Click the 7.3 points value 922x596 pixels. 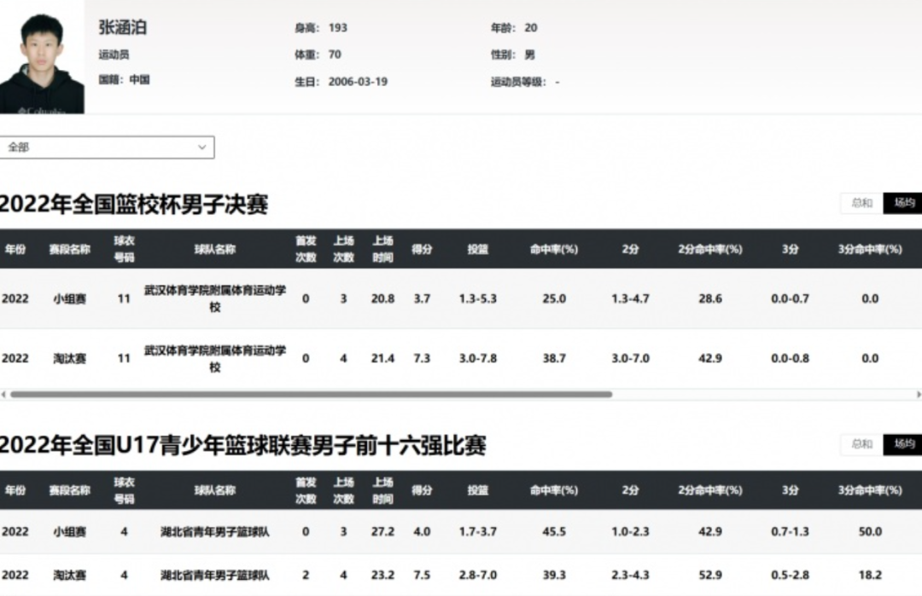[x=422, y=358]
